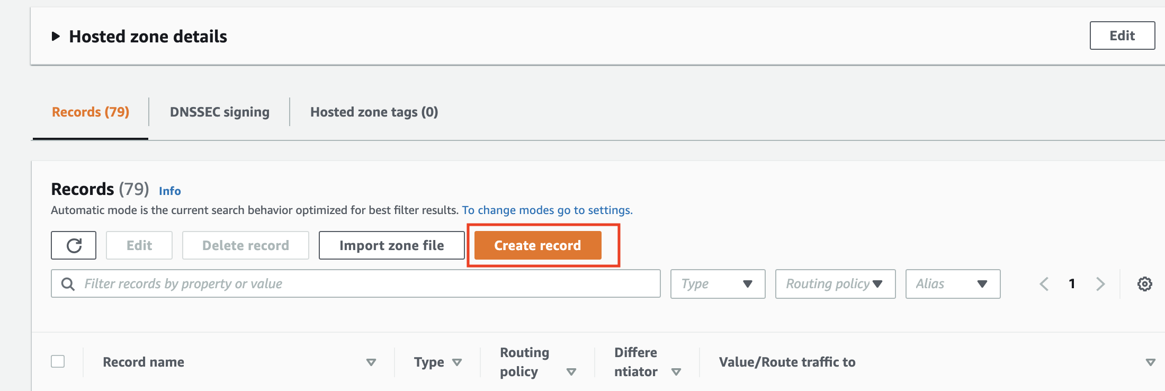Open the change modes settings link
Screen dimensions: 1165x391
tap(547, 210)
